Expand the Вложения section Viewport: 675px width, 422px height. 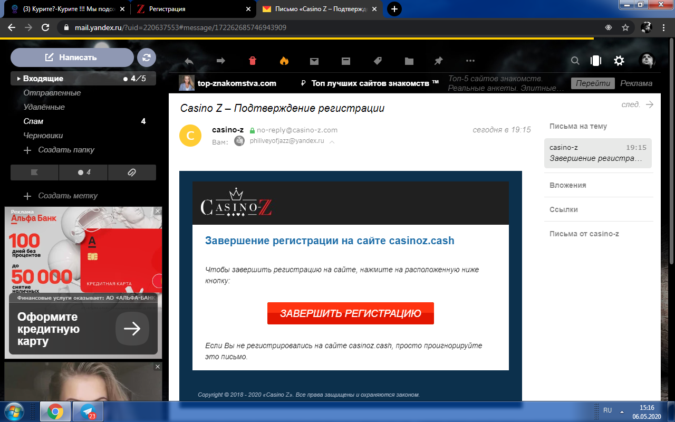tap(568, 185)
